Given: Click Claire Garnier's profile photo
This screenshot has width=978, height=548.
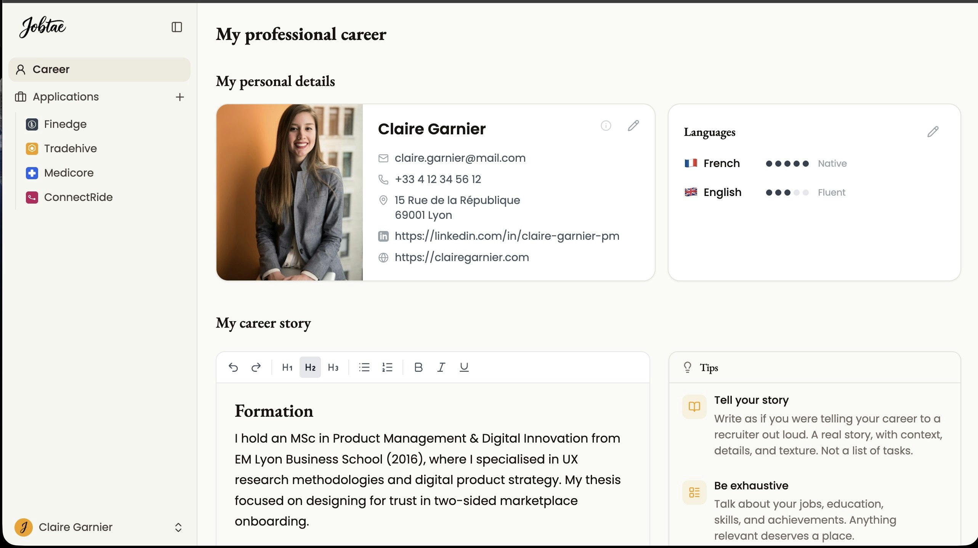Looking at the screenshot, I should pos(290,192).
